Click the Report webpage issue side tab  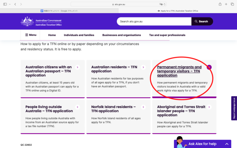click(x=234, y=108)
